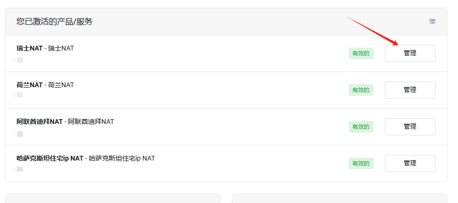Click the 您已激活的产品/服务 panel heading

54,21
